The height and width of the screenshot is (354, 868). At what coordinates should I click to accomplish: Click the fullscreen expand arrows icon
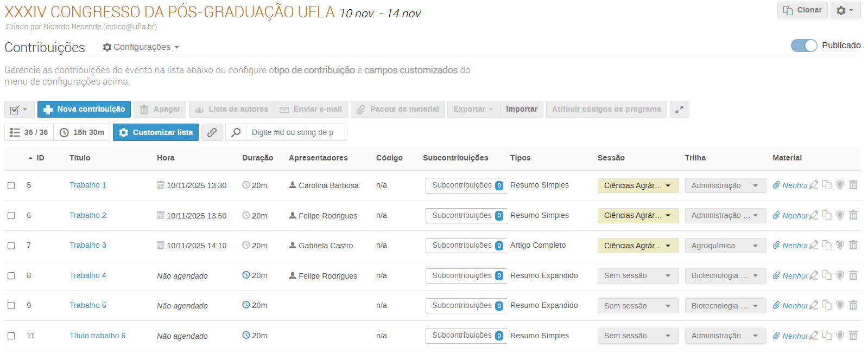tap(679, 110)
